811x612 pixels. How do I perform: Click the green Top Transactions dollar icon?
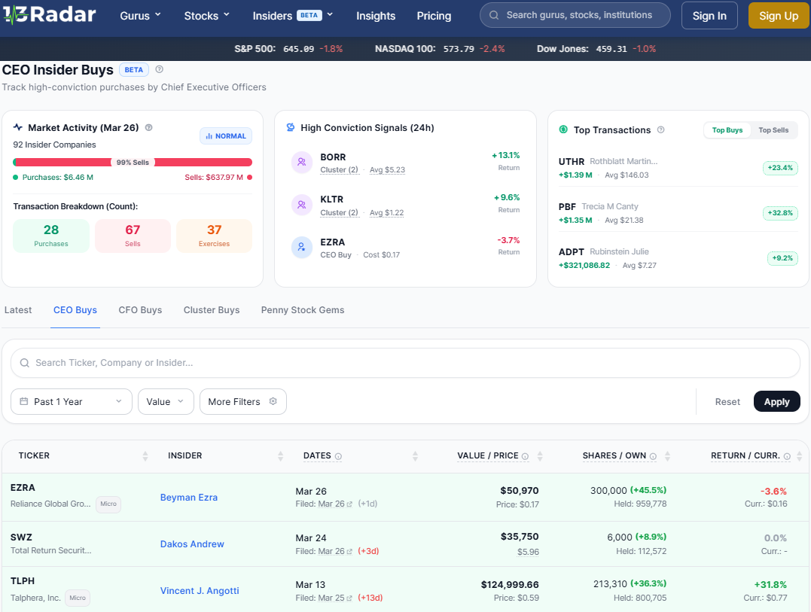click(x=563, y=129)
